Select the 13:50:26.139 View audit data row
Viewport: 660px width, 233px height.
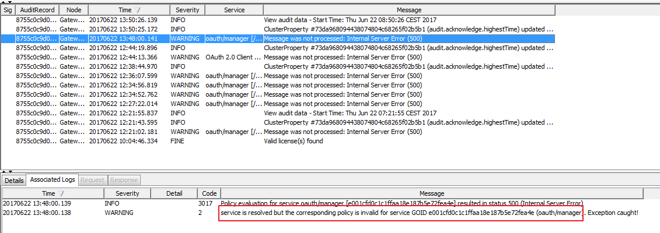click(278, 20)
